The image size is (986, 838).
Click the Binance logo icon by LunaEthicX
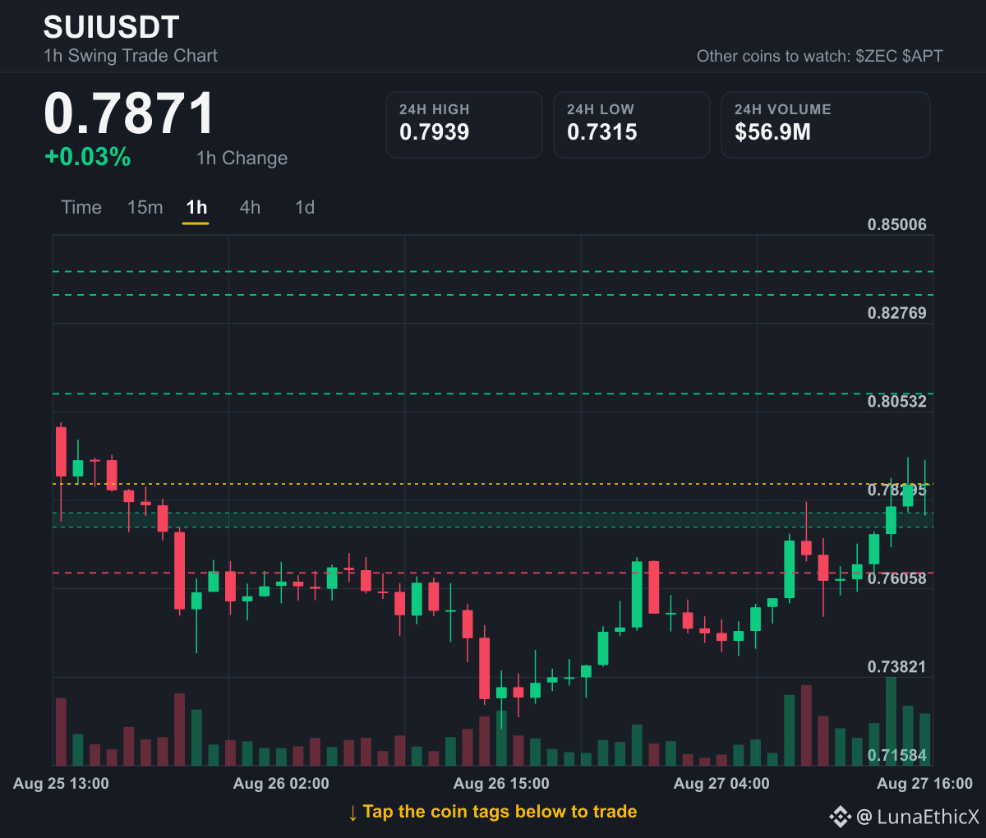point(840,817)
